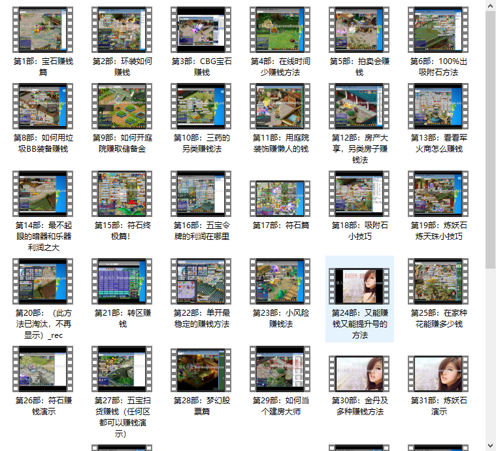Screen dimensions: 496x451
Task: Select 第22部：单开最稳定的赚钱方法 file
Action: coord(201,281)
